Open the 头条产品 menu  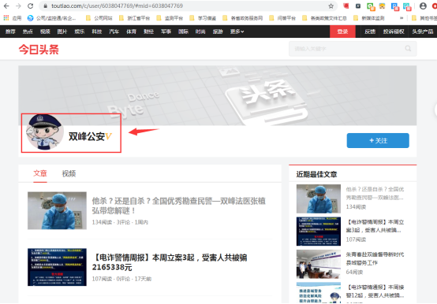pos(423,32)
